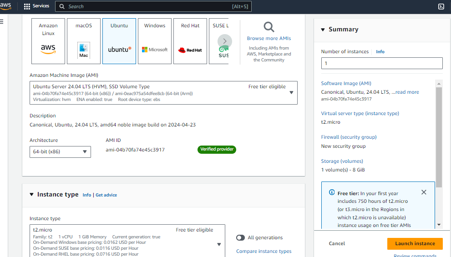
Task: Open the Architecture 64-bit (x86) dropdown
Action: 60,152
